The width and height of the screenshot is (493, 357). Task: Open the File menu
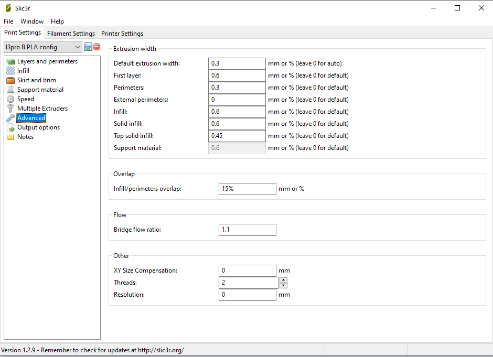8,21
